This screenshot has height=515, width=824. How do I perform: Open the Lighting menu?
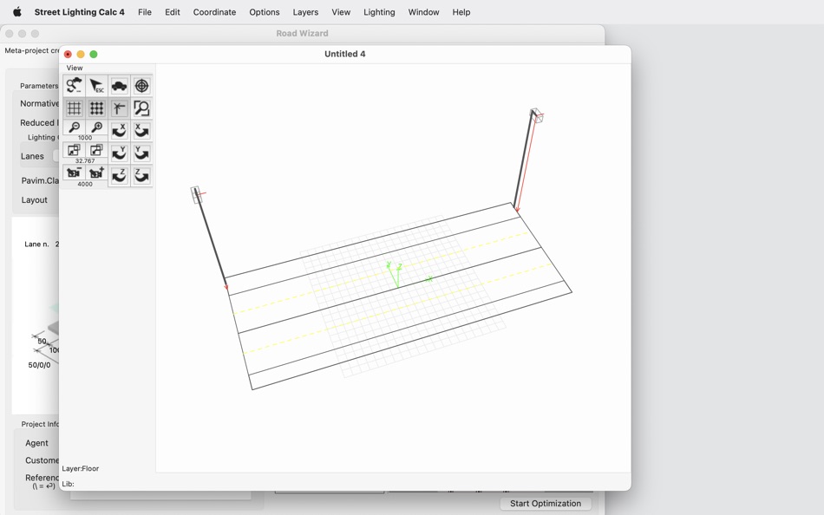[379, 12]
